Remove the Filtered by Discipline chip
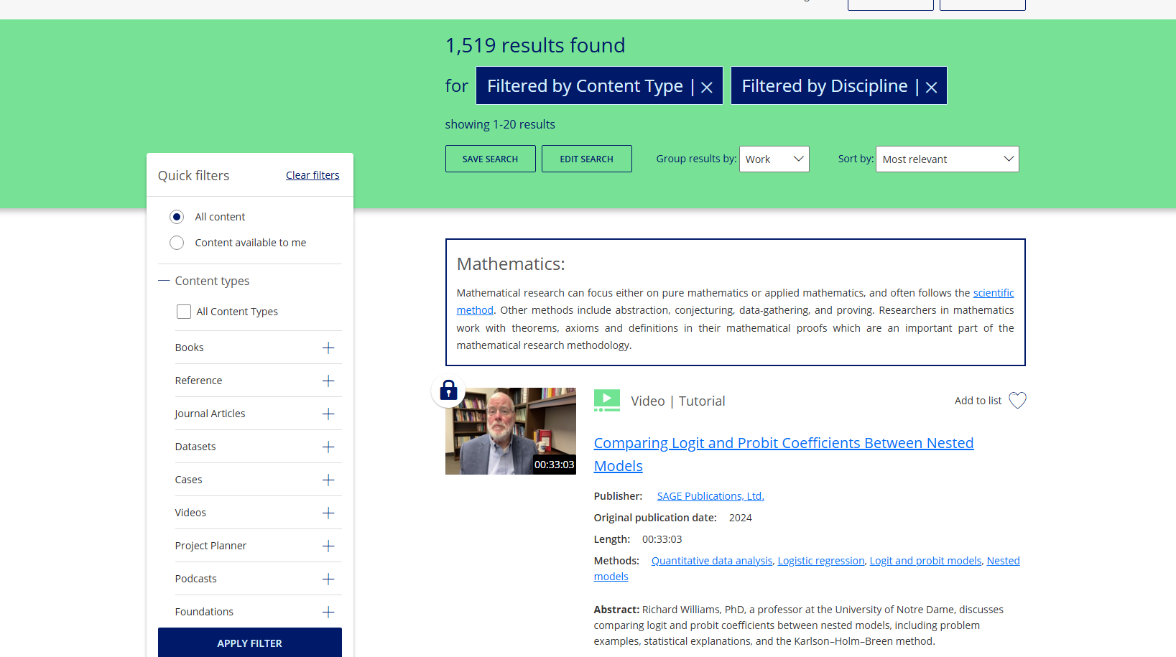Screen dimensions: 1176x657 931,87
